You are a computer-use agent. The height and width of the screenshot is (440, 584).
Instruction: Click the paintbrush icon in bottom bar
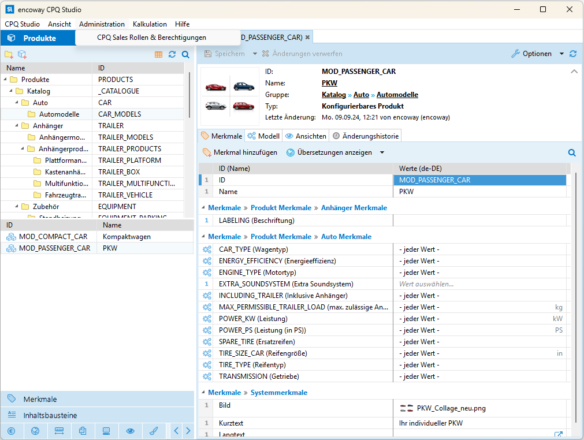pyautogui.click(x=154, y=431)
